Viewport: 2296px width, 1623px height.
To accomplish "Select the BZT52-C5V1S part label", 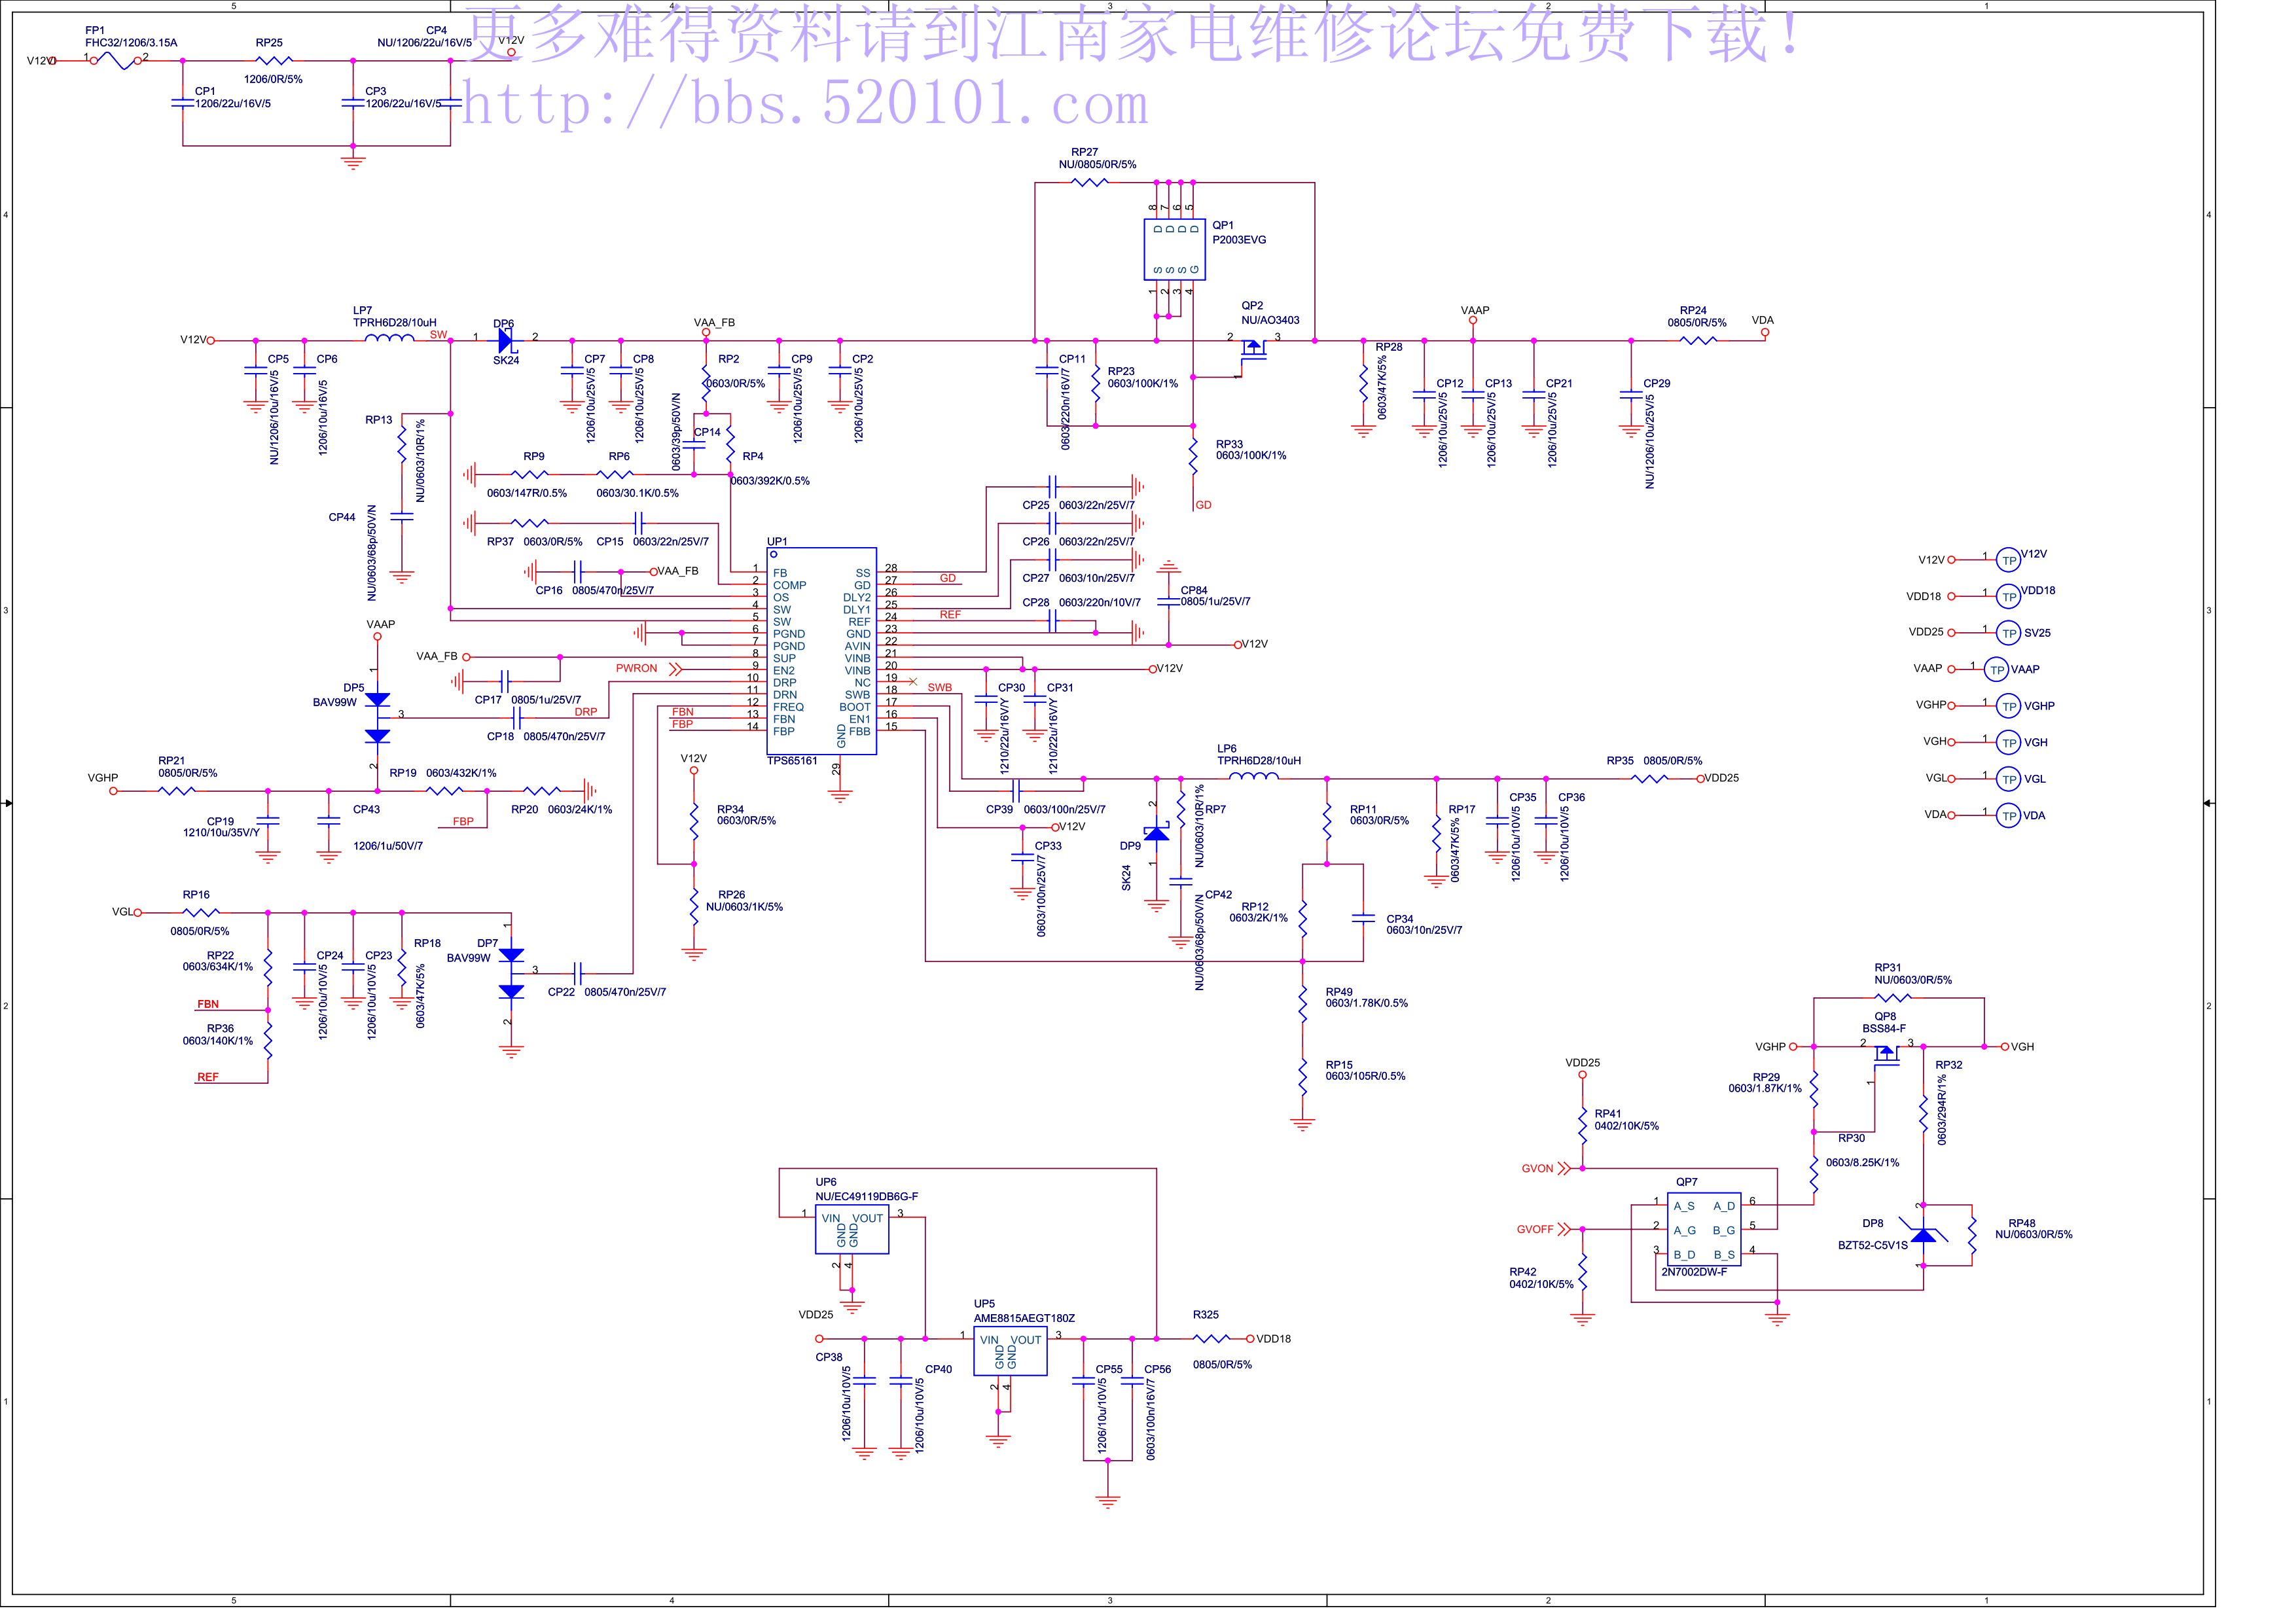I will 1873,1246.
